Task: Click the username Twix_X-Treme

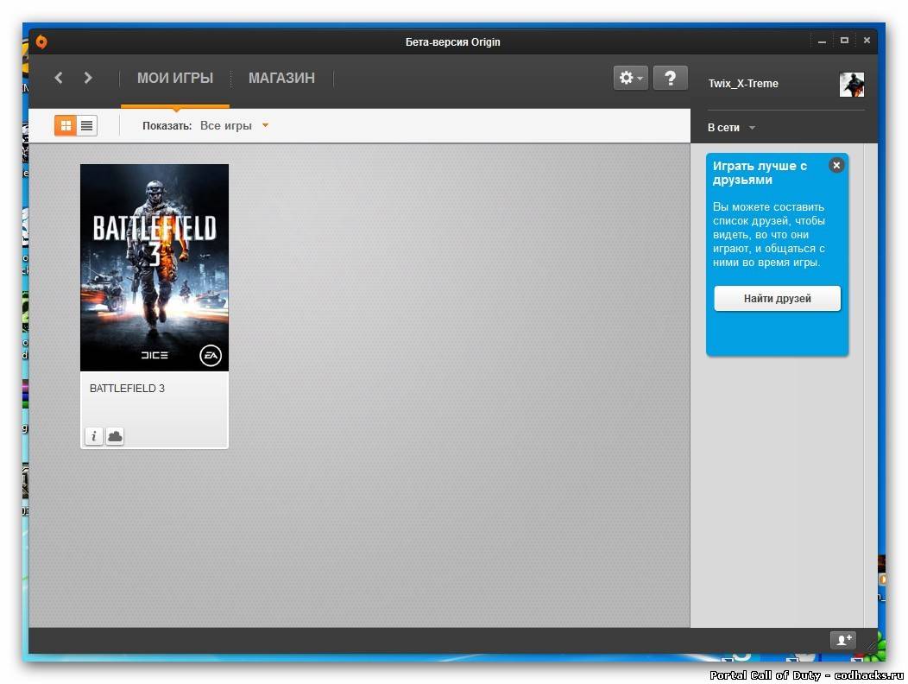Action: pyautogui.click(x=743, y=84)
